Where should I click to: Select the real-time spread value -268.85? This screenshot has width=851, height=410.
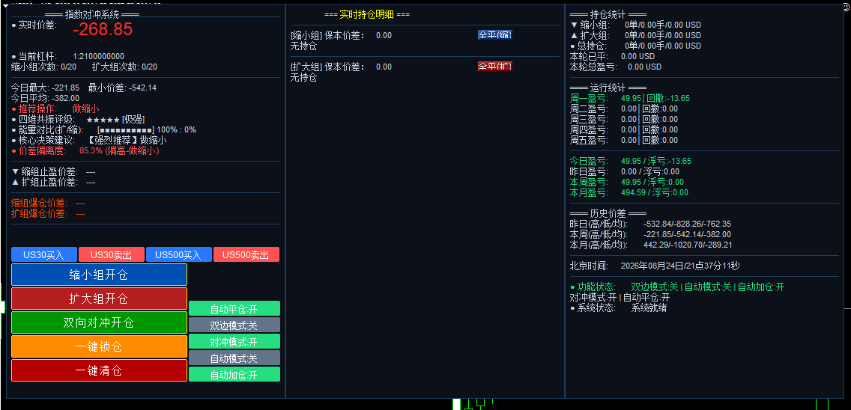point(103,29)
